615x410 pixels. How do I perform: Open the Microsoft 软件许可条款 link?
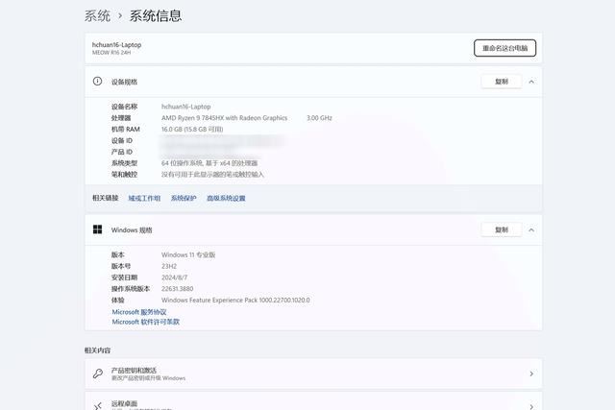coord(145,322)
